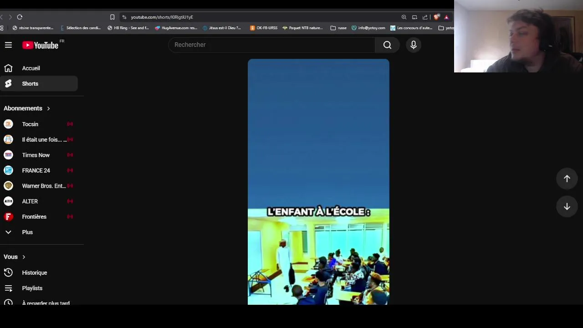The height and width of the screenshot is (328, 583).
Task: Expand the Vous section chevron
Action: 24,257
